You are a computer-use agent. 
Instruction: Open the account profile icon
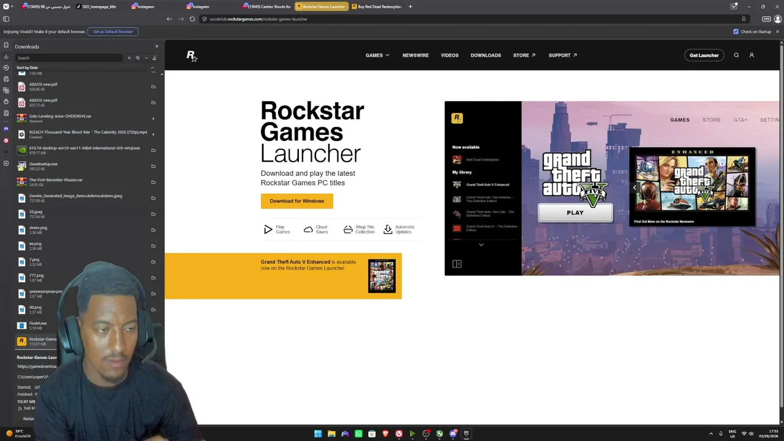pos(752,55)
